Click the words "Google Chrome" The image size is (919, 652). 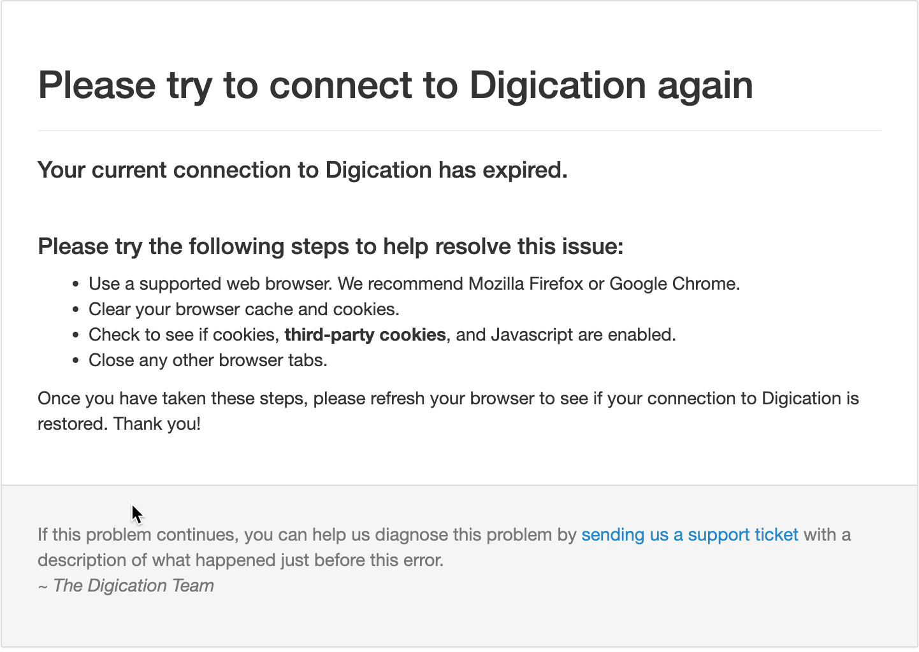673,284
